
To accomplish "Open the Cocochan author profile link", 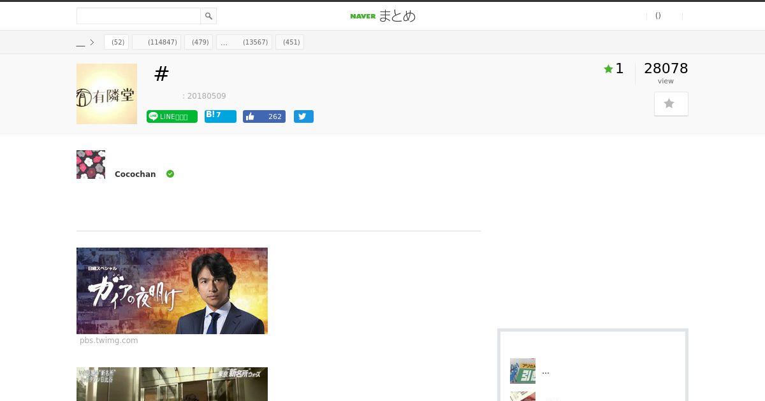I will (135, 174).
